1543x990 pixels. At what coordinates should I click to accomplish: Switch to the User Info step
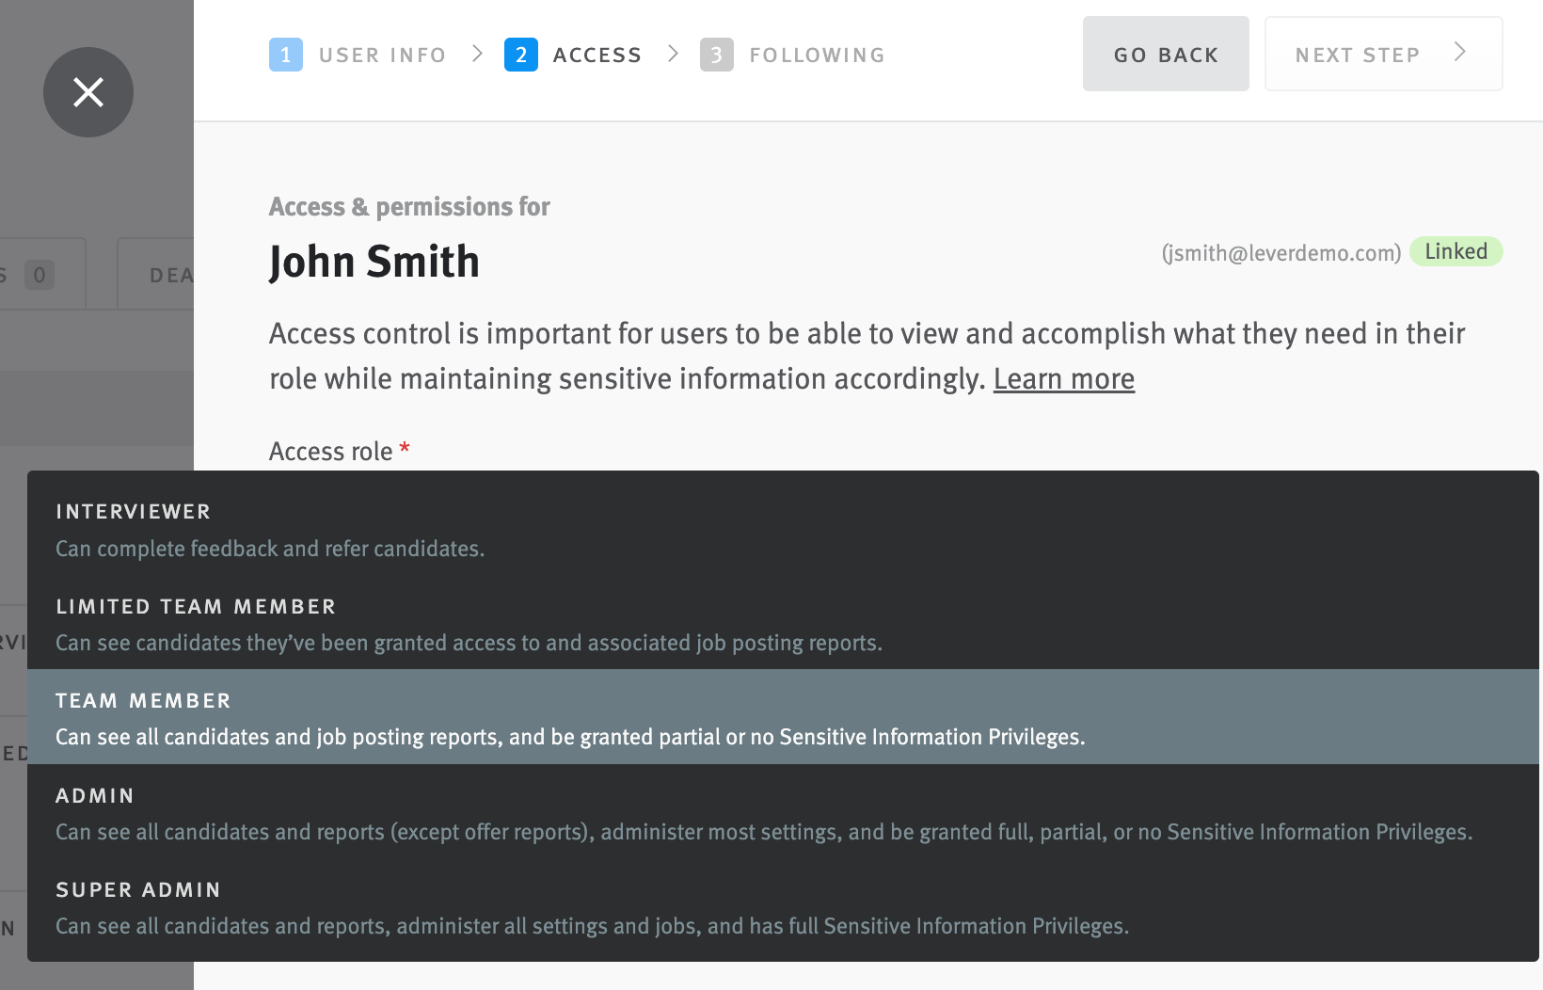(381, 55)
